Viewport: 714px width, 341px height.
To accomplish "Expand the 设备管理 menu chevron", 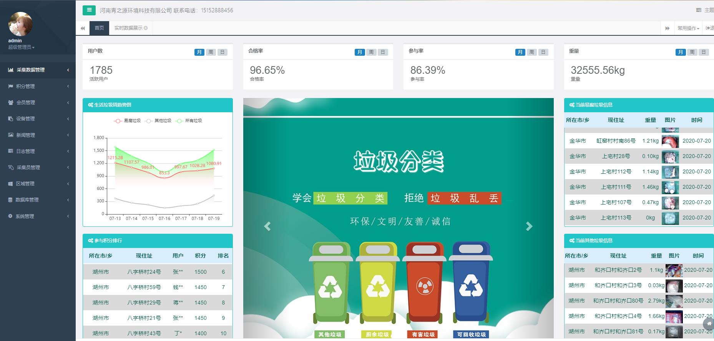I will 68,118.
